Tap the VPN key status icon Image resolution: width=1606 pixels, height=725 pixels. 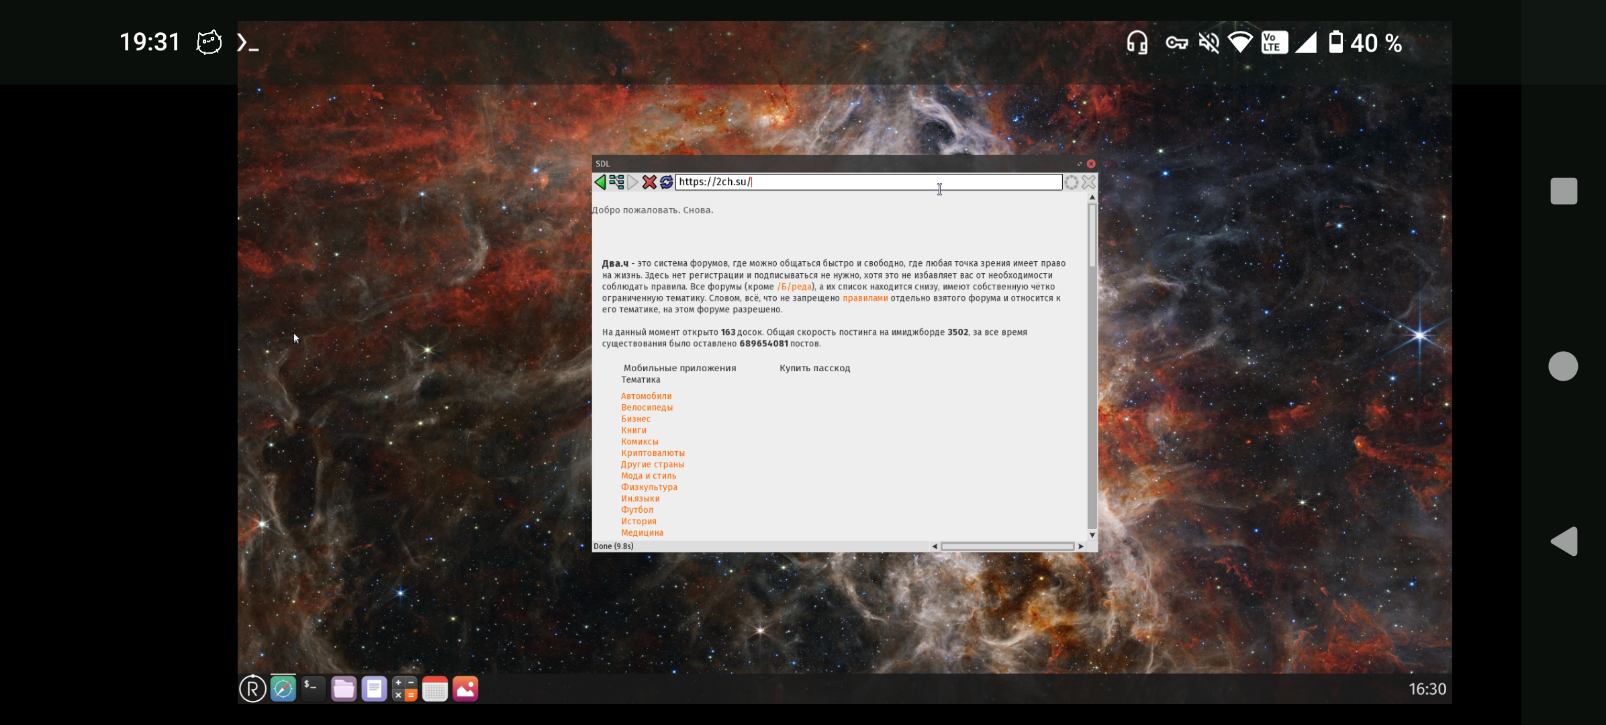coord(1177,43)
